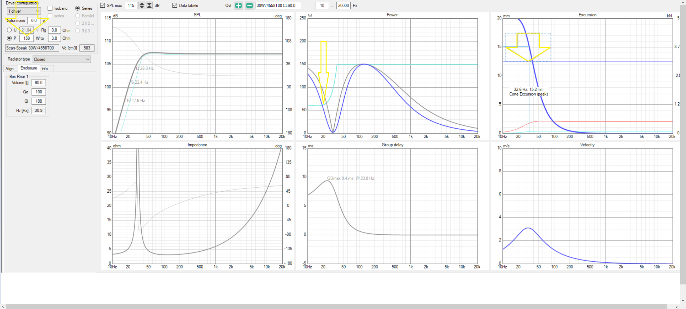Click the horizontal scrollbar right arrow
The height and width of the screenshot is (309, 686).
[676, 306]
